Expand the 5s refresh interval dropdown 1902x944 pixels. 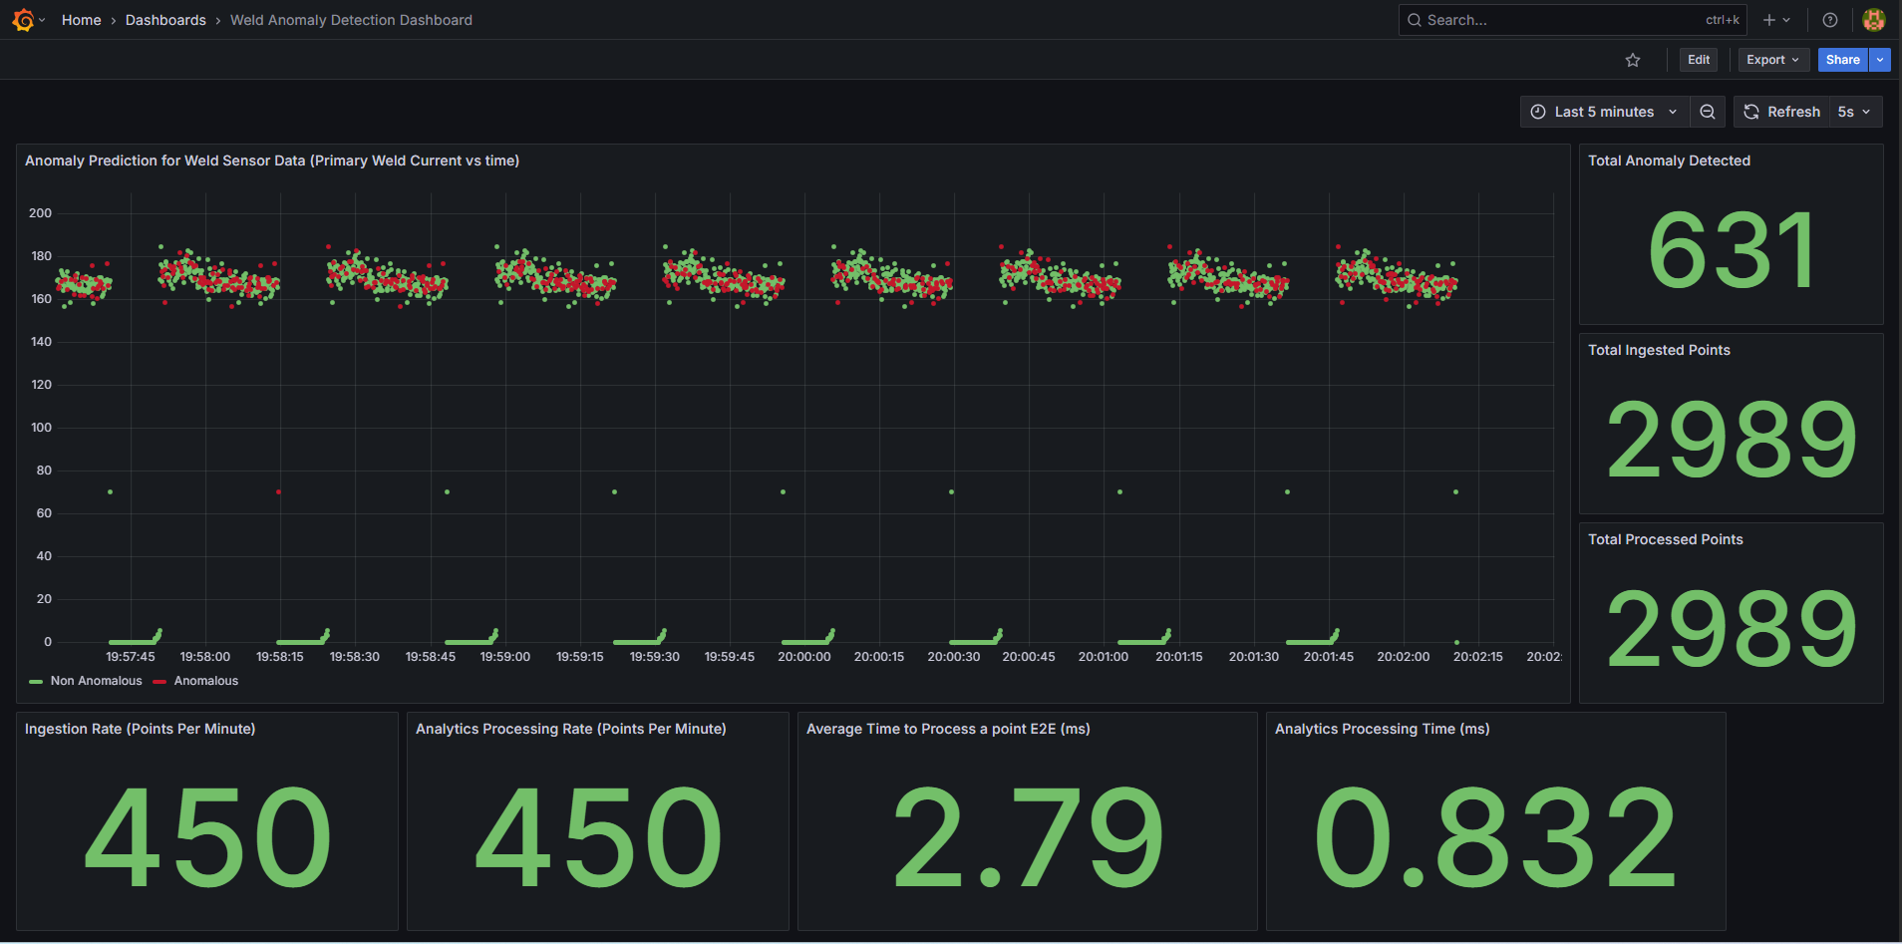(x=1854, y=112)
